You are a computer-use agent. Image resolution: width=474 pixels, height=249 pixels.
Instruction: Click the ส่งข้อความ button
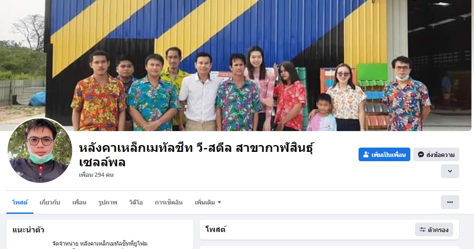coord(436,154)
